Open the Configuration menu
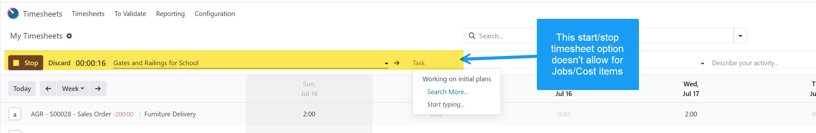816x133 pixels. click(x=215, y=14)
